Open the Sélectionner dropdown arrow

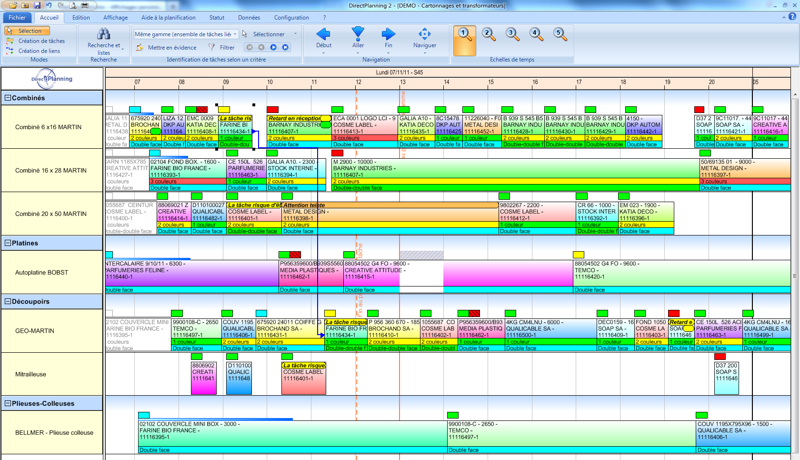click(295, 34)
